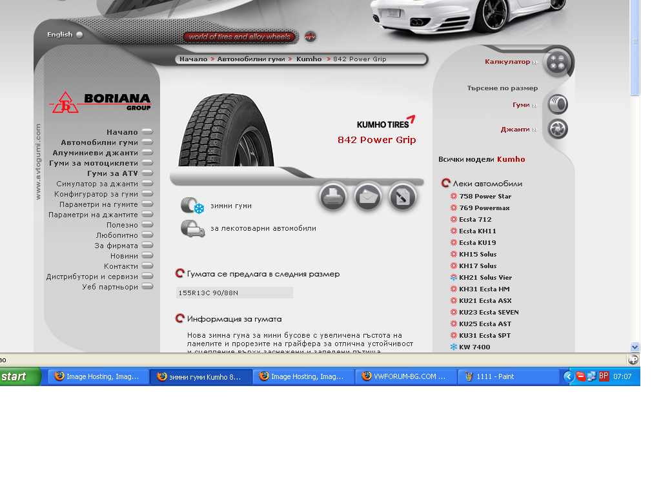Click the round document icon beside the envelope
This screenshot has width=661, height=495.
403,197
